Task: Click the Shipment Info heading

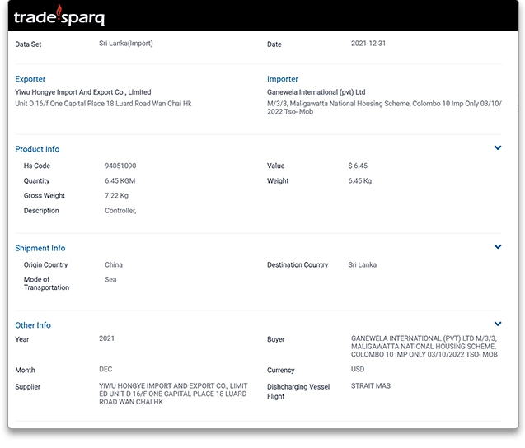Action: tap(40, 248)
